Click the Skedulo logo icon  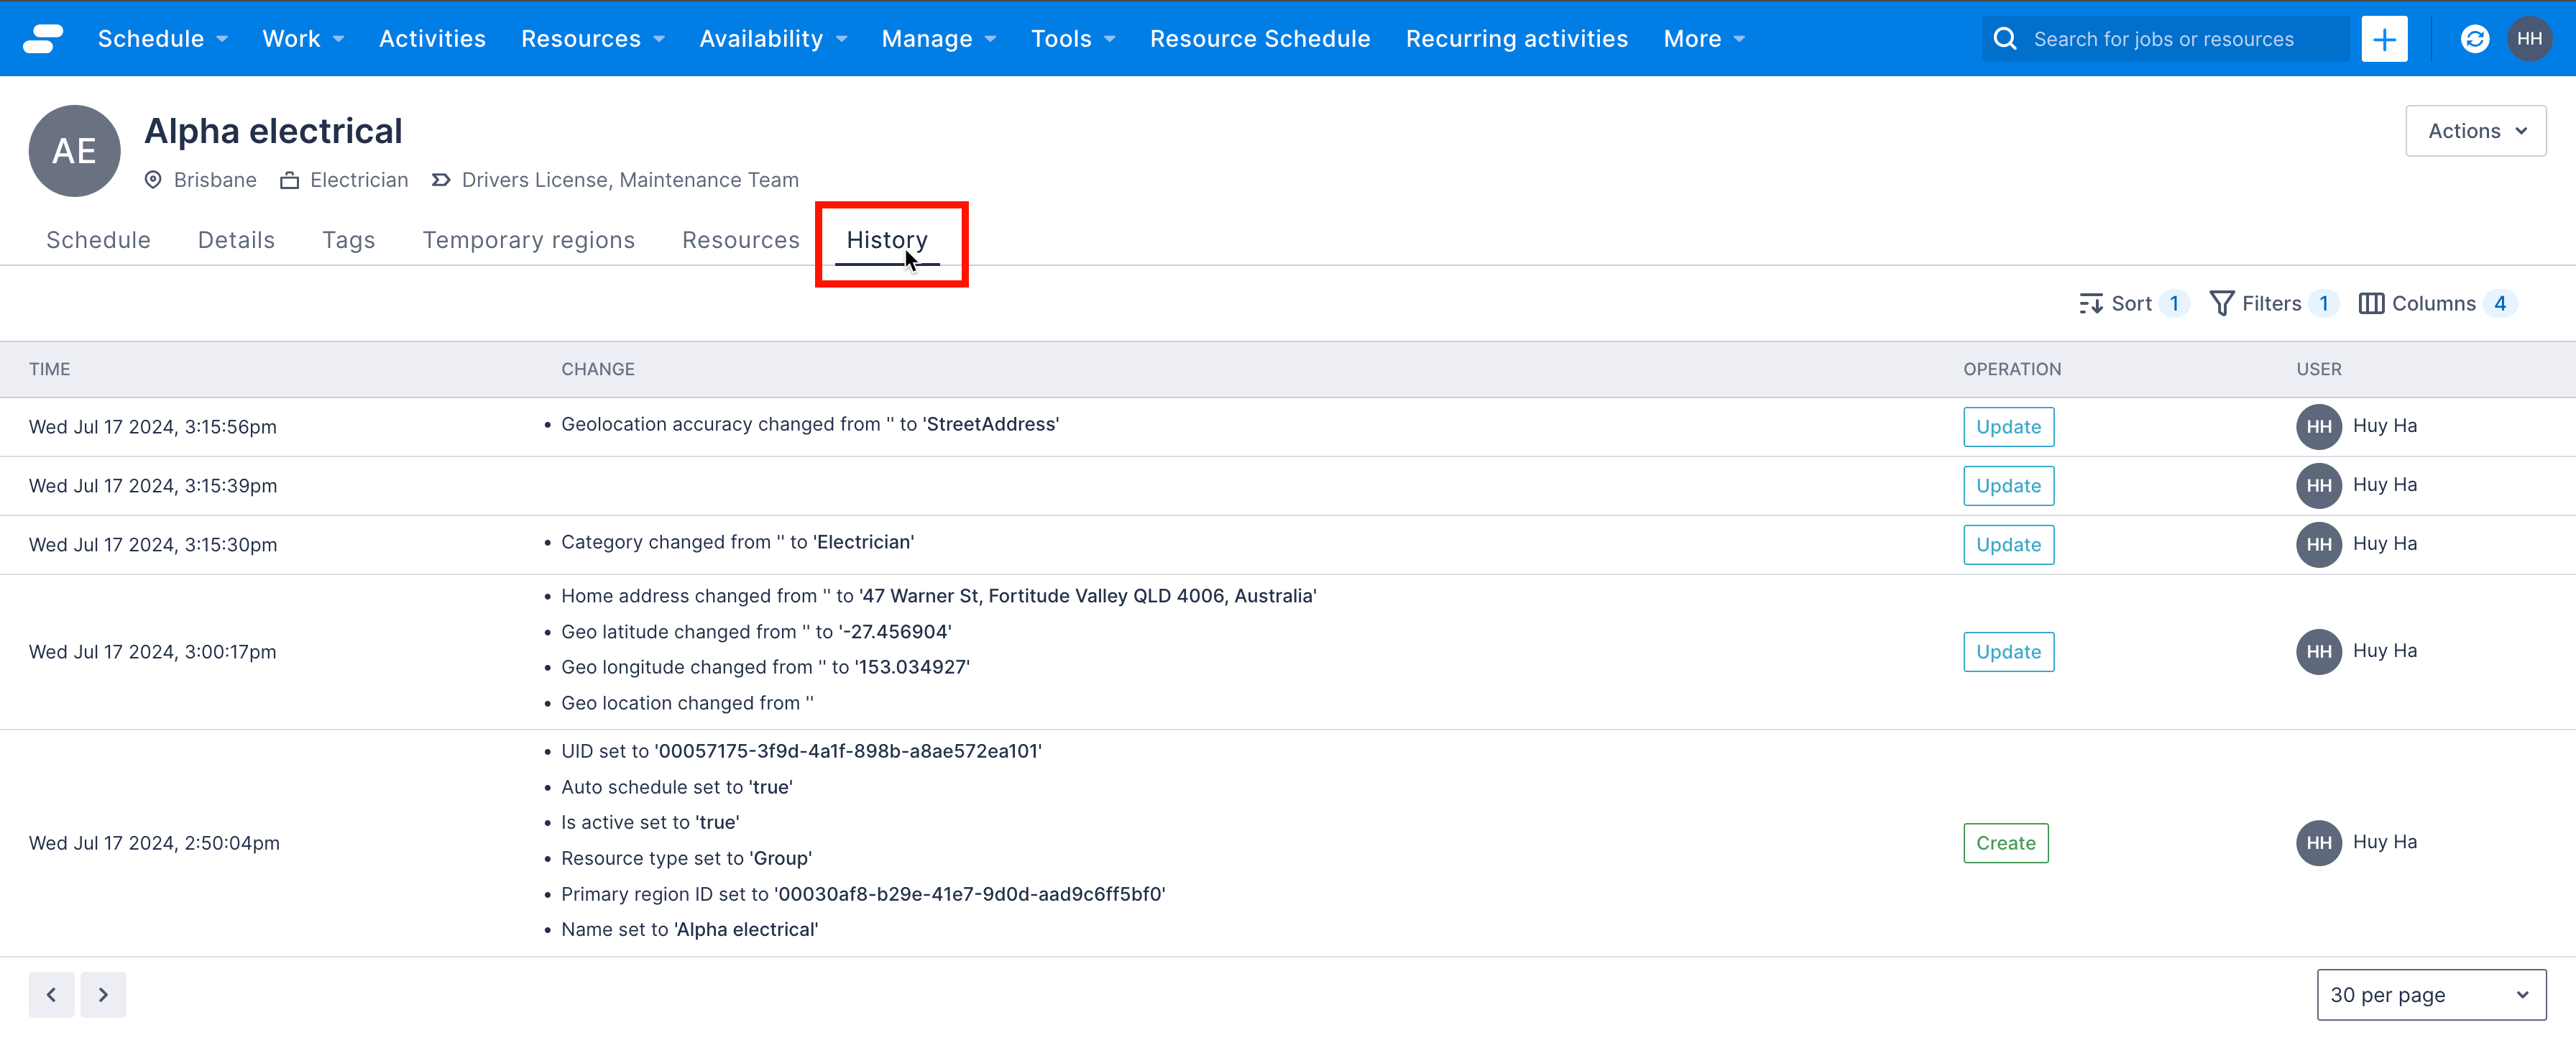point(43,38)
